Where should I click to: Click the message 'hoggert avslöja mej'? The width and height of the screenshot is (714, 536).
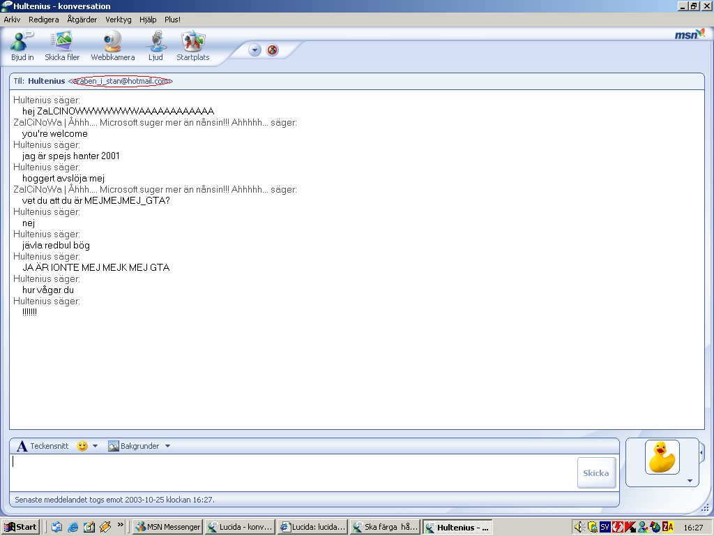(x=63, y=178)
